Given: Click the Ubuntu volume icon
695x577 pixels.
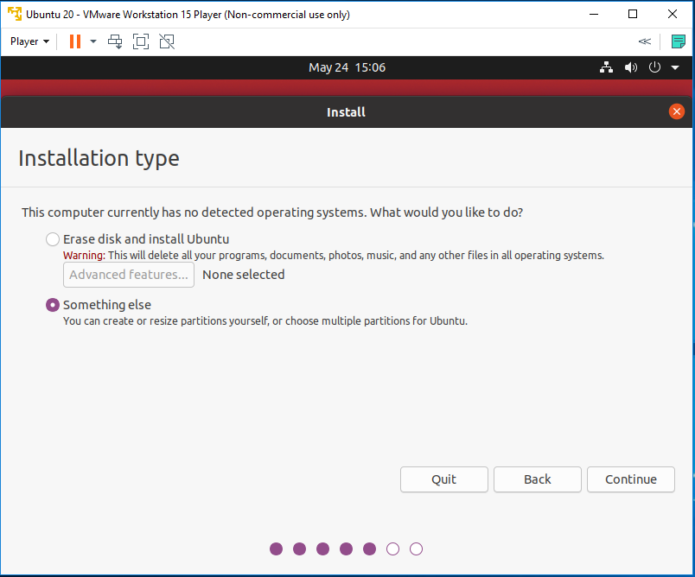Looking at the screenshot, I should click(631, 67).
